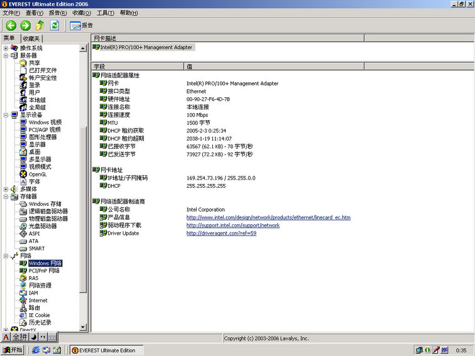Click the tree scrollbar up arrow

click(83, 48)
